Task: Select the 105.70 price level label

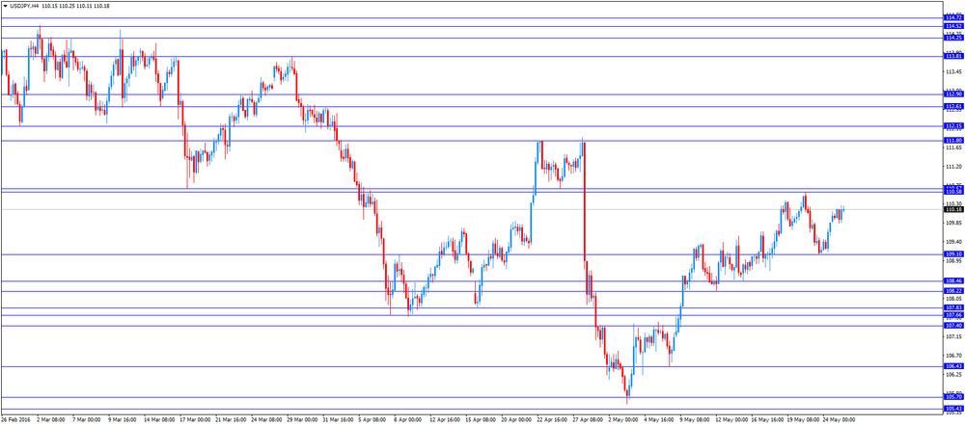Action: click(x=954, y=397)
